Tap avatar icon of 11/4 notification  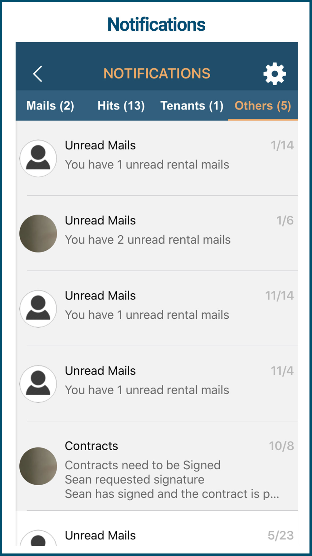pyautogui.click(x=38, y=384)
